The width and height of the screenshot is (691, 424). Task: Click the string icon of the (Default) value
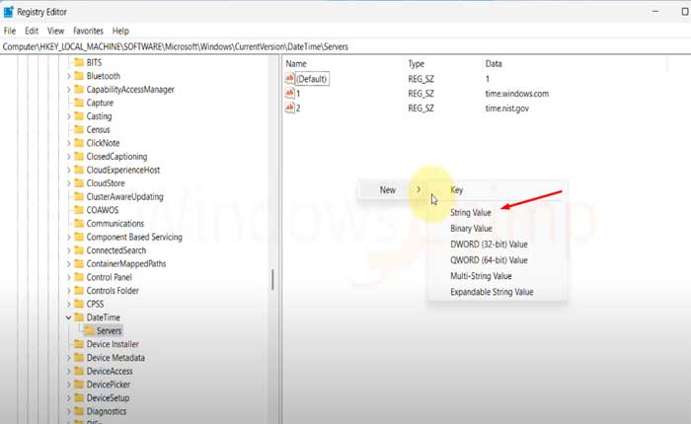[x=289, y=79]
